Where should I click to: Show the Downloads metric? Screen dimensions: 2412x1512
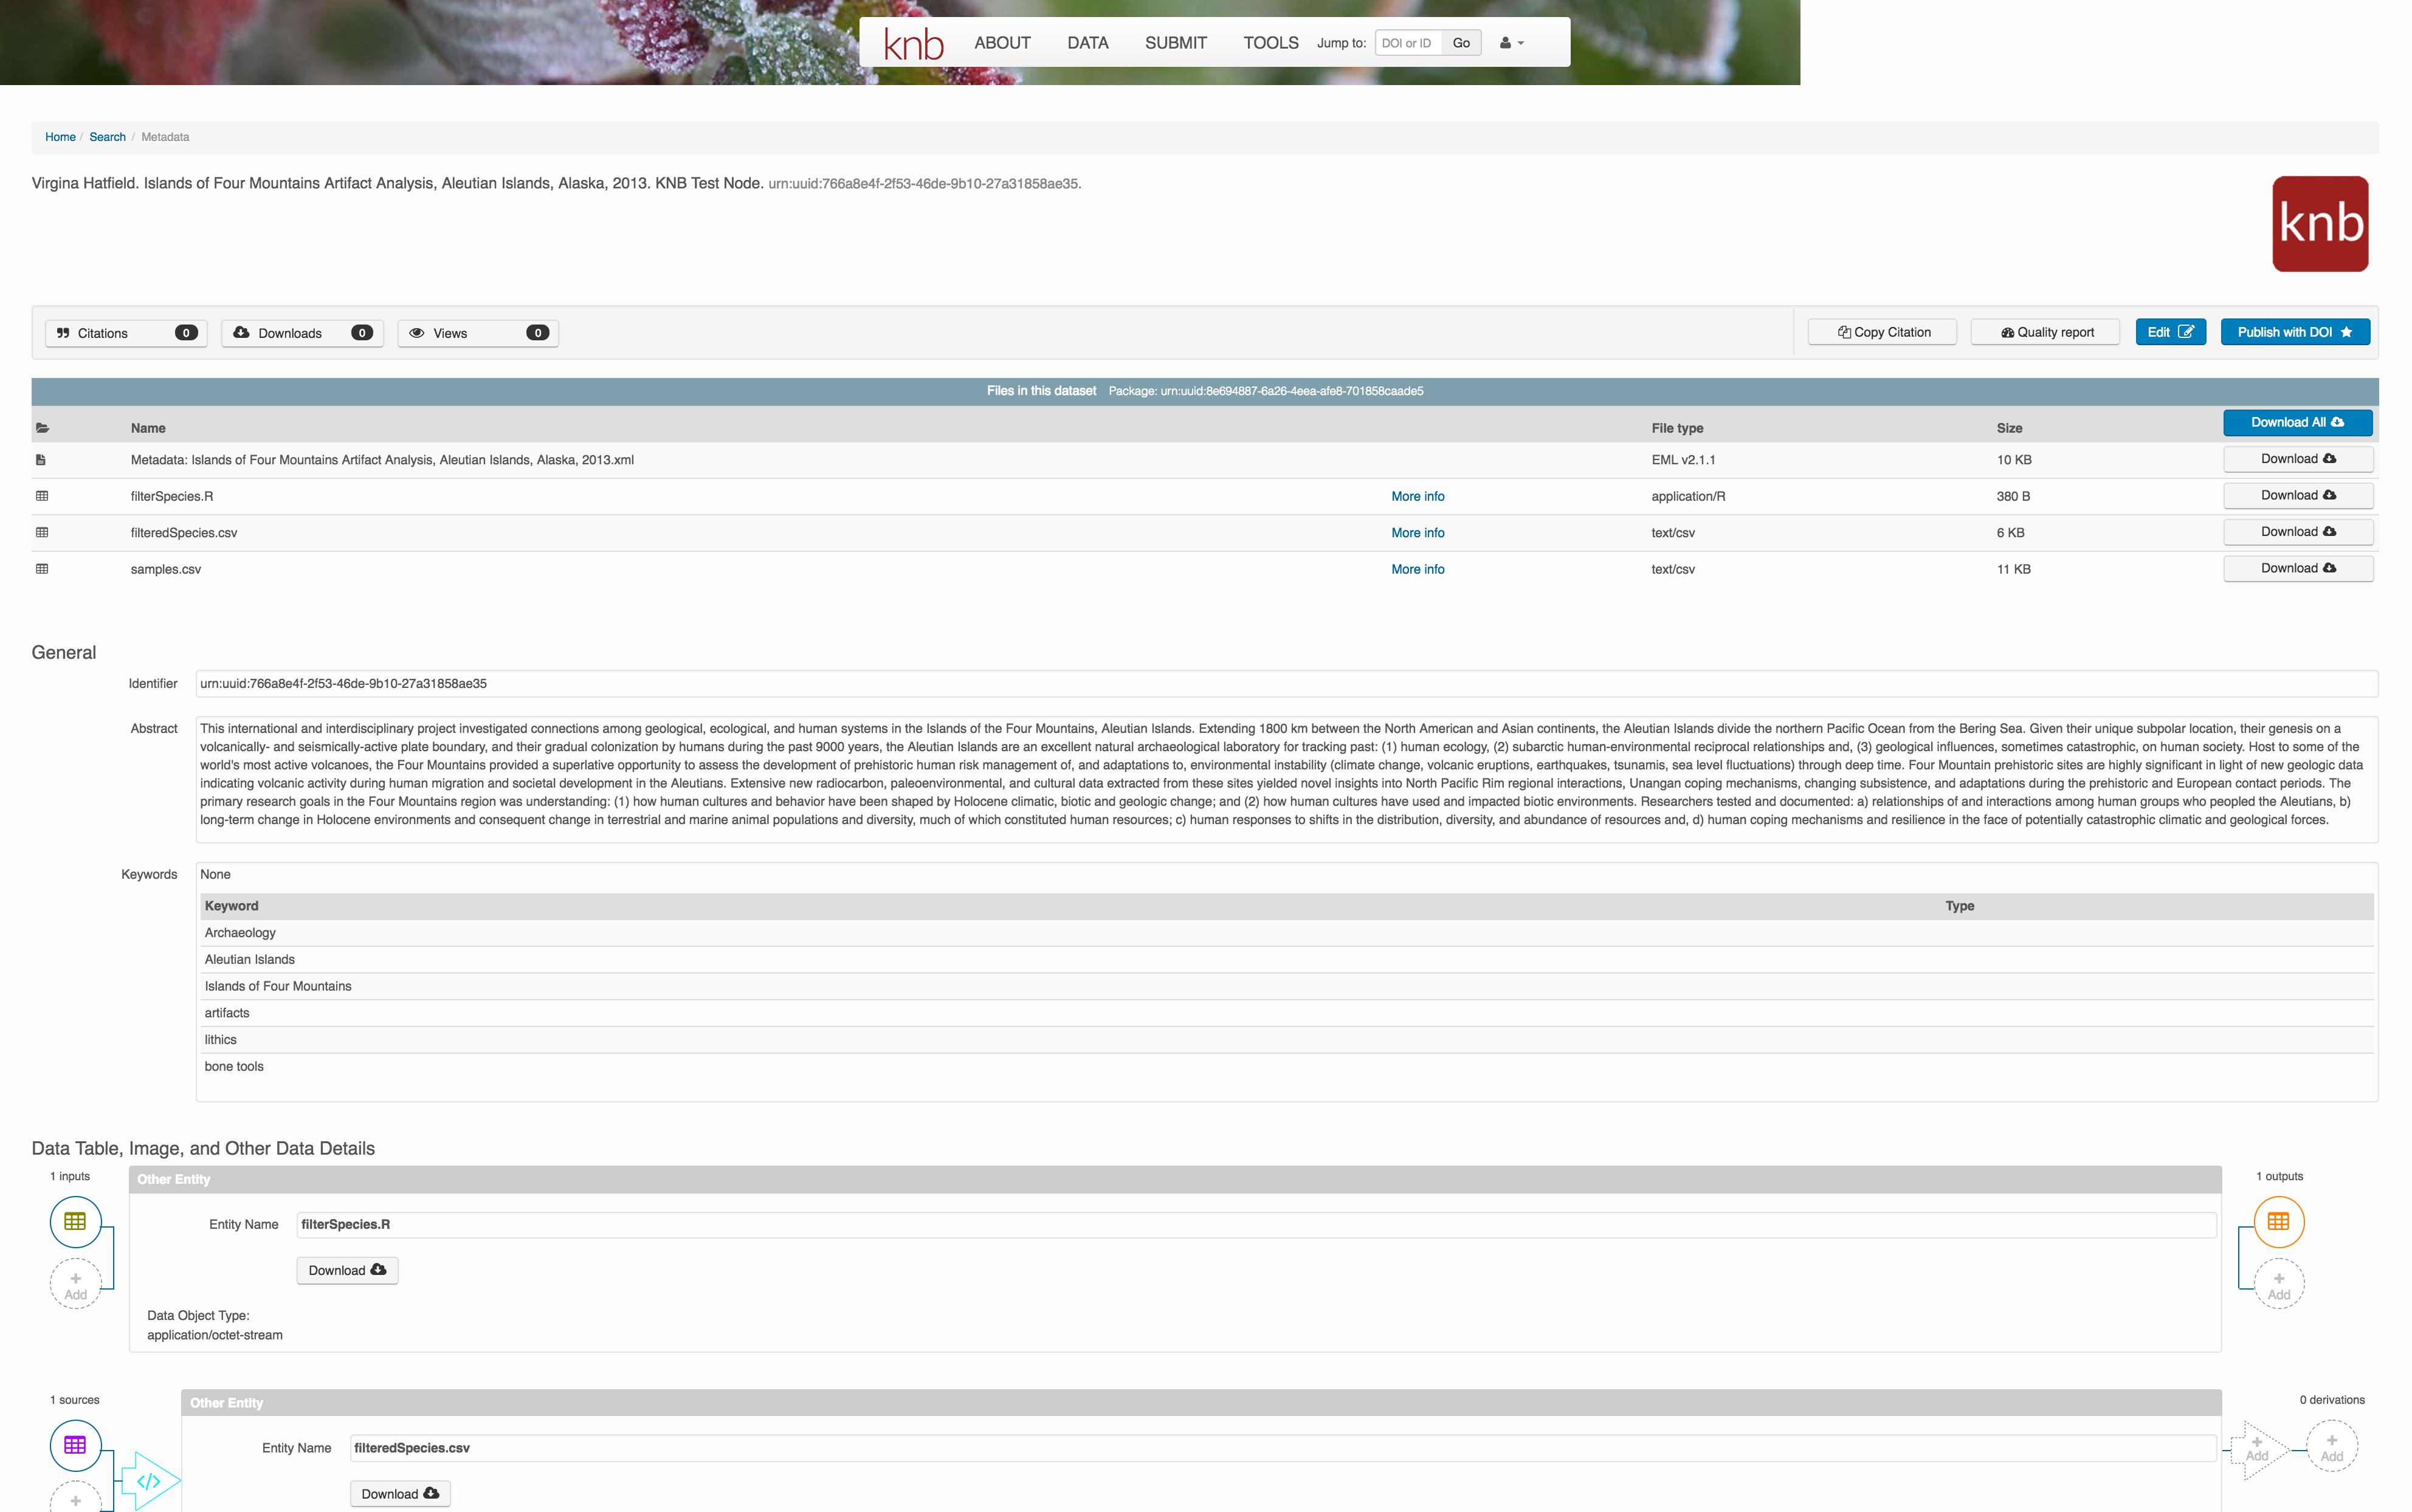point(302,333)
